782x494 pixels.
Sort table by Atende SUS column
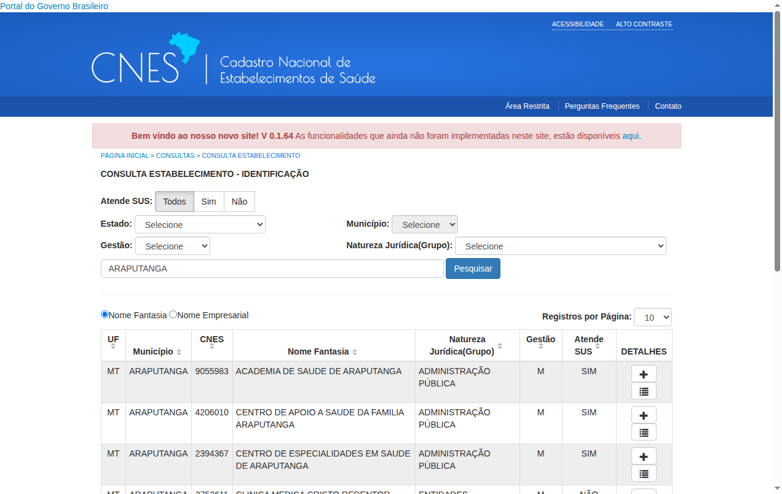598,347
